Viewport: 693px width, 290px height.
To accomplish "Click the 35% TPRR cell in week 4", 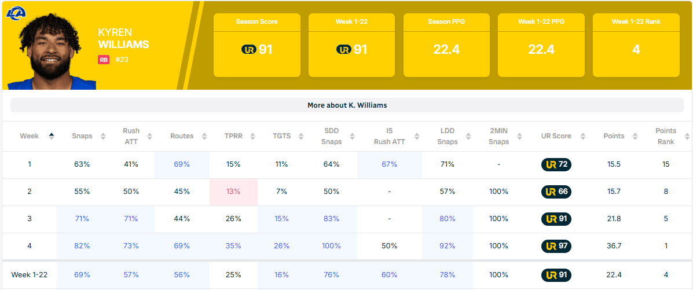I will click(233, 246).
